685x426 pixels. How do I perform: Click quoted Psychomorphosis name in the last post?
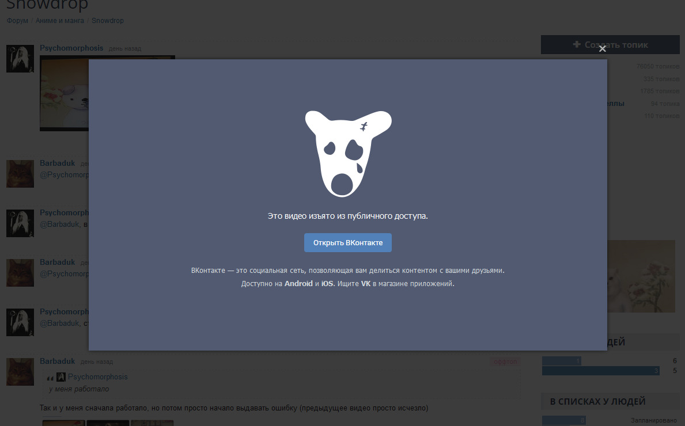(x=97, y=377)
